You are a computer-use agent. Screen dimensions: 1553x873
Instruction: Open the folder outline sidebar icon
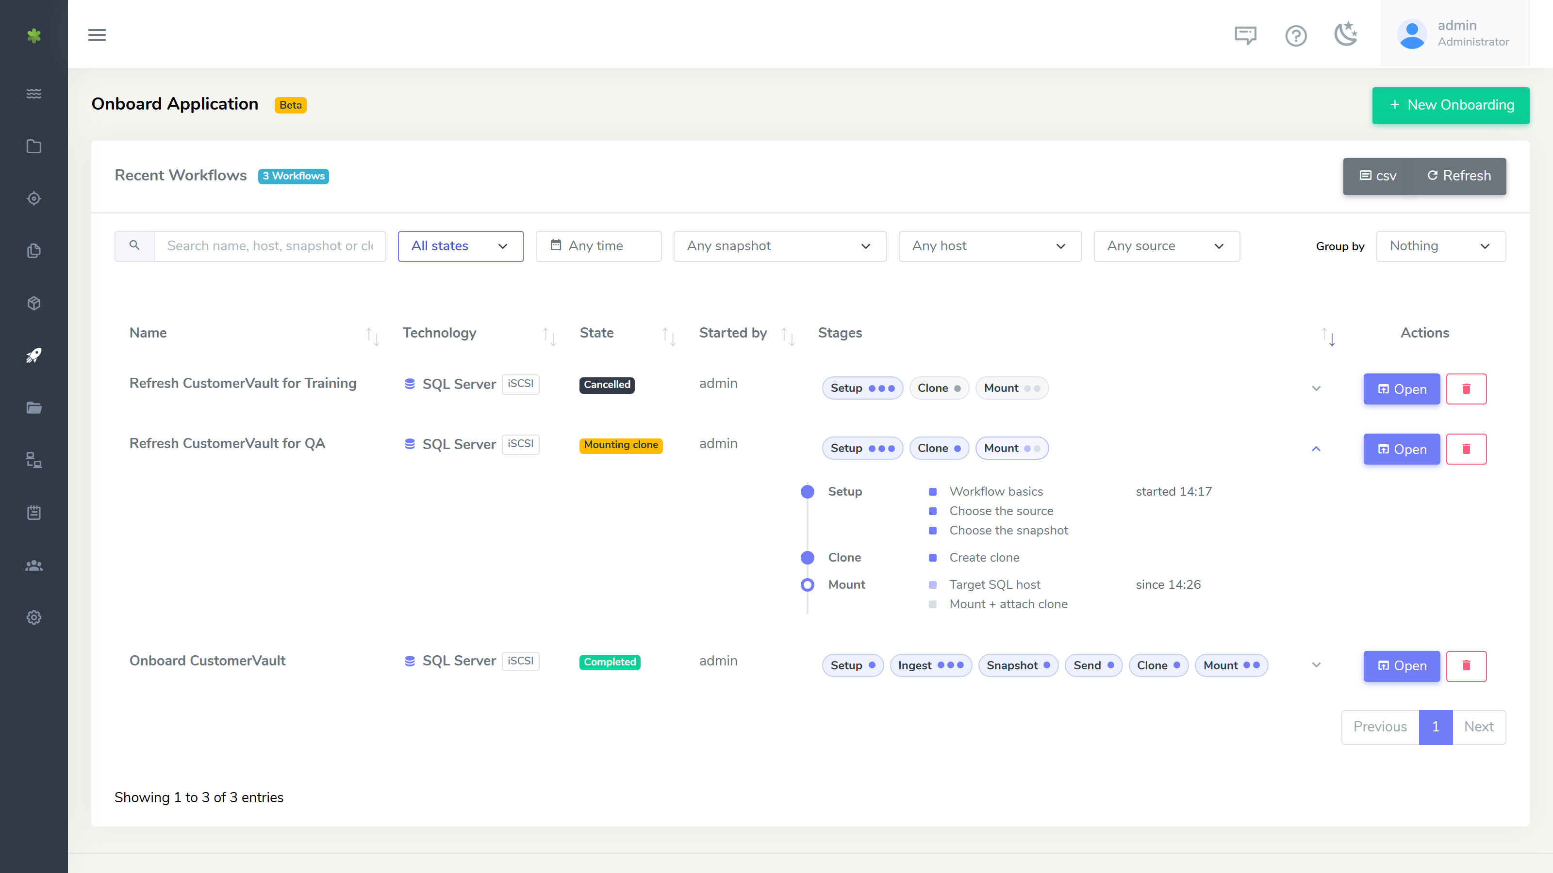pyautogui.click(x=34, y=146)
